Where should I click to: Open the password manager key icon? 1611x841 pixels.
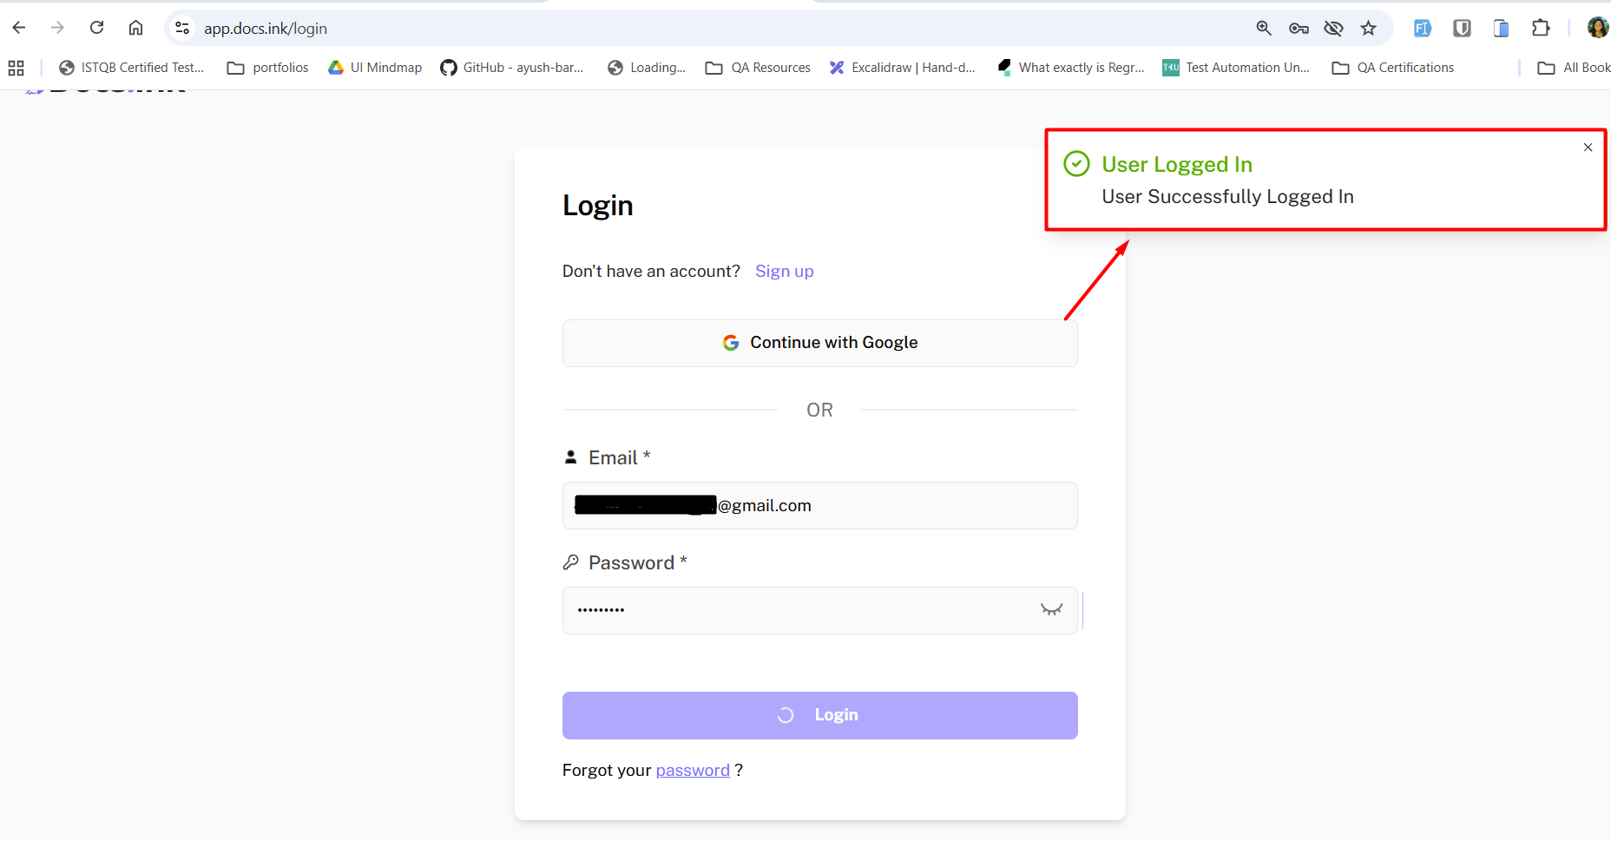coord(1299,29)
